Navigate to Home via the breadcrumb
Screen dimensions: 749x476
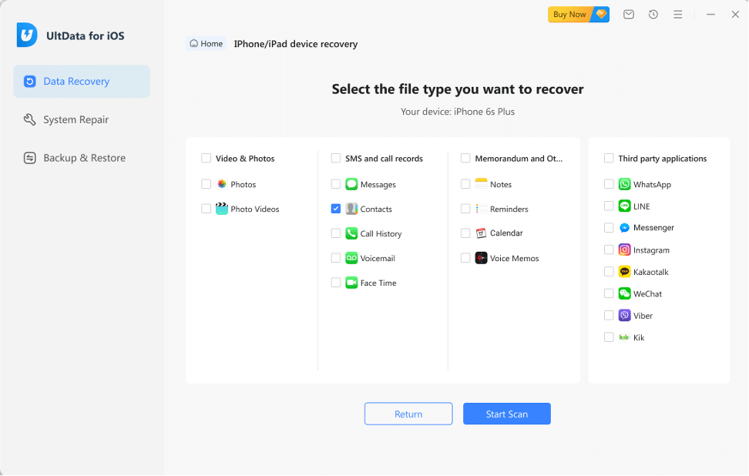pyautogui.click(x=206, y=43)
